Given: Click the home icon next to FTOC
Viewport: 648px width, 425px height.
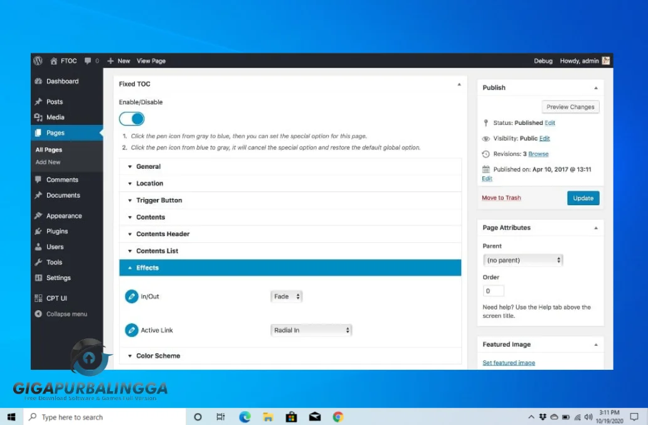Looking at the screenshot, I should 54,61.
